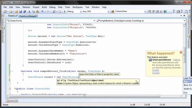Click the Paste toolbar icon
Screen dimensions: 192x108
(37, 11)
